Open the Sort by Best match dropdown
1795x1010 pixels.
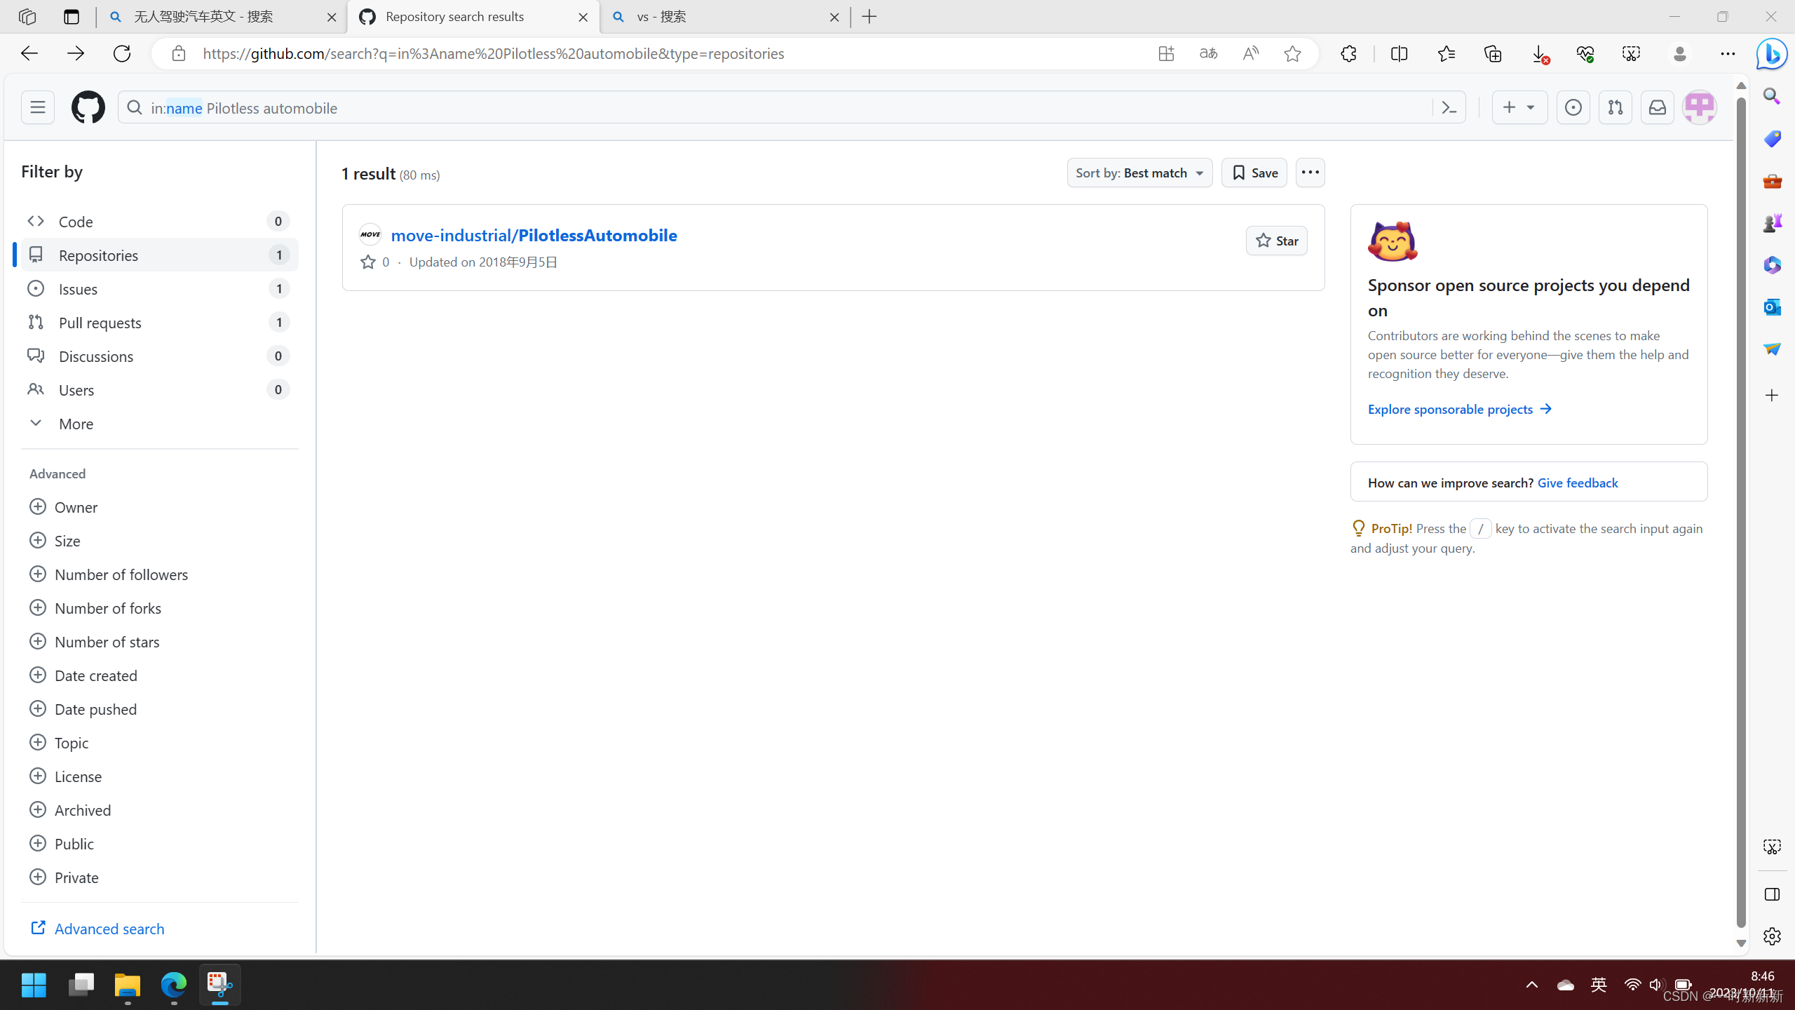1139,173
